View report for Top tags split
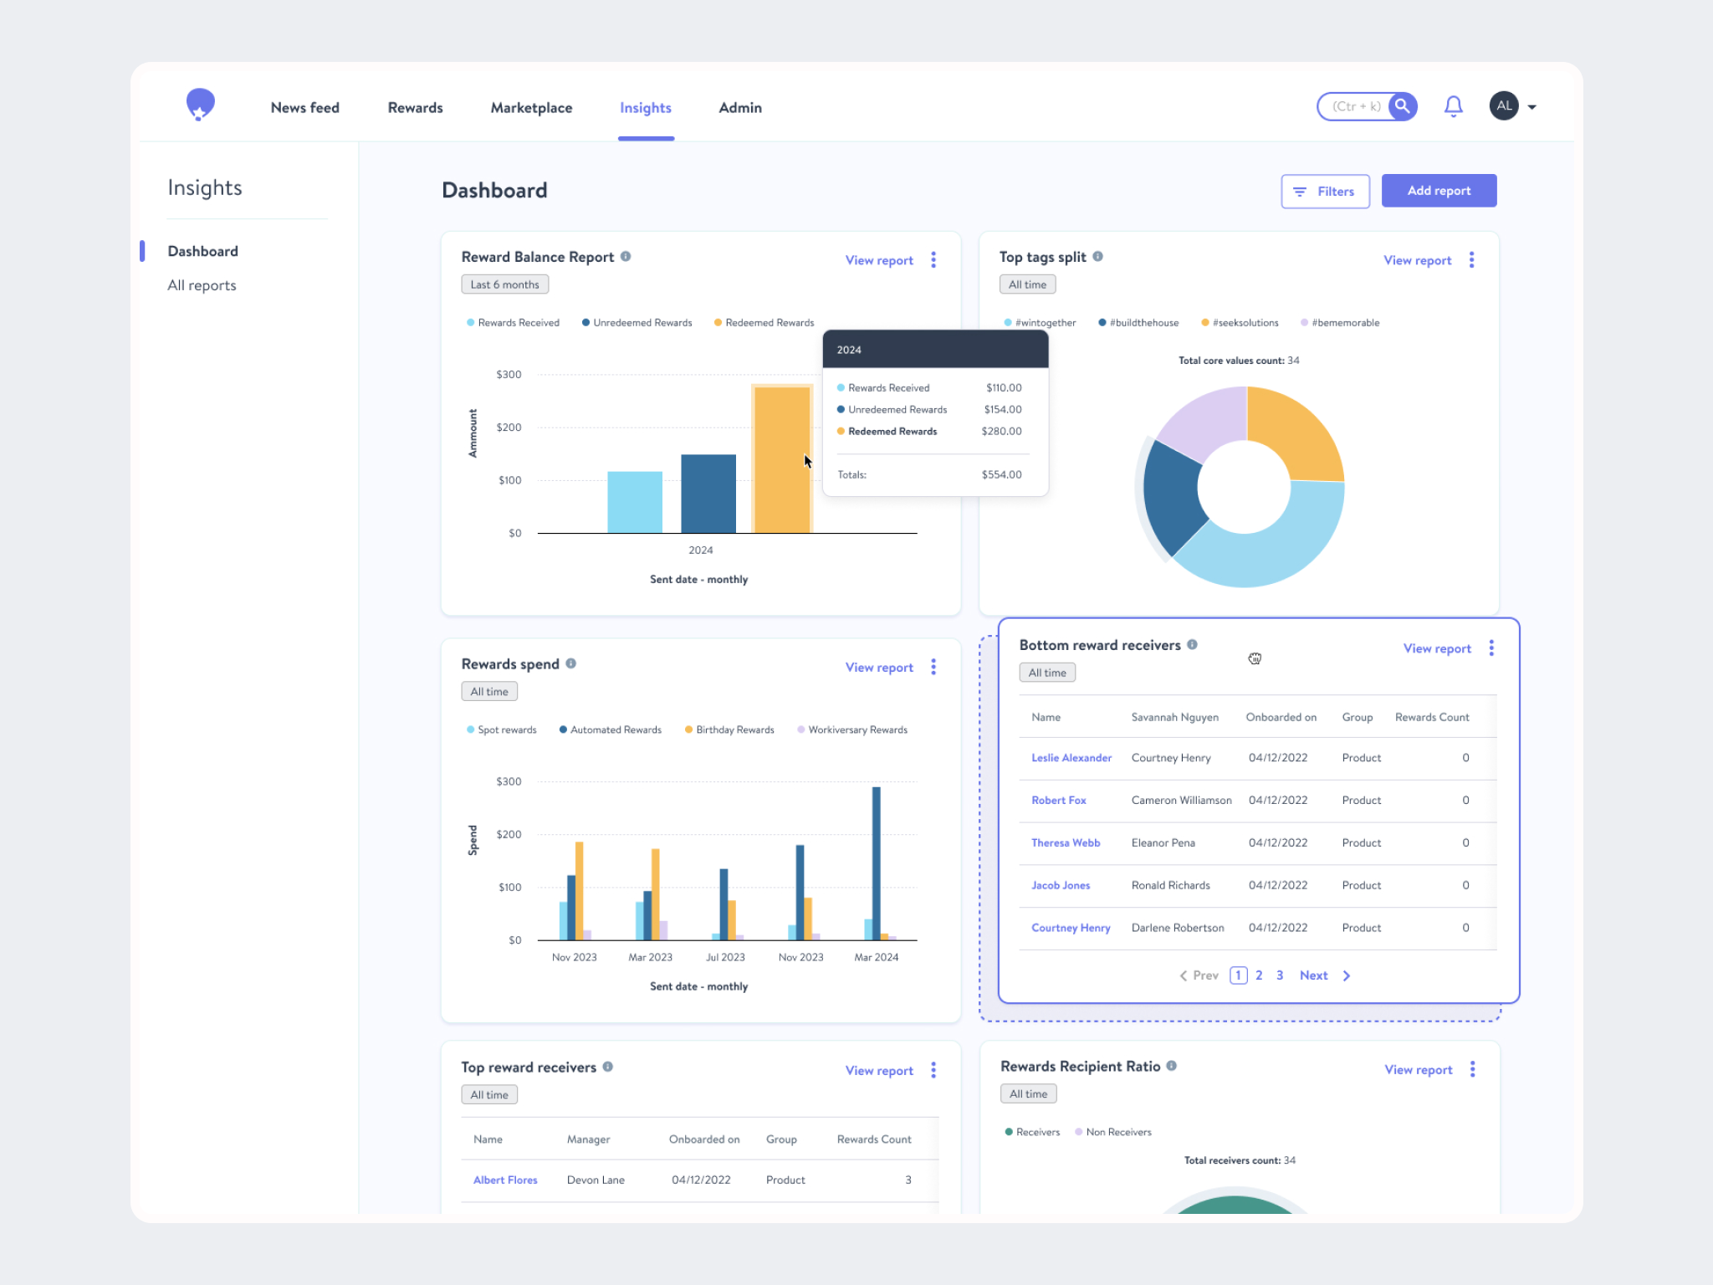Viewport: 1713px width, 1285px height. tap(1418, 260)
